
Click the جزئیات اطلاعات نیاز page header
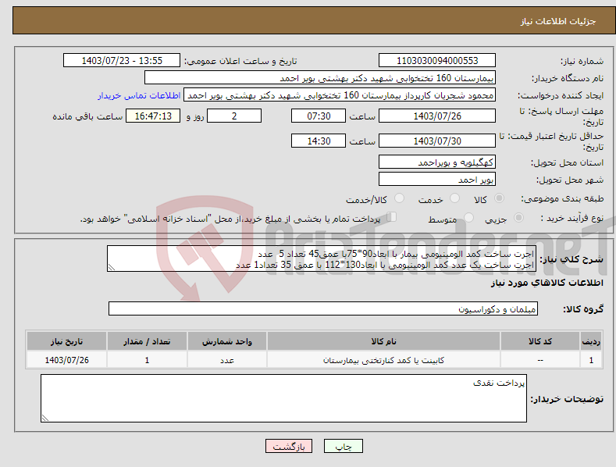tap(558, 21)
